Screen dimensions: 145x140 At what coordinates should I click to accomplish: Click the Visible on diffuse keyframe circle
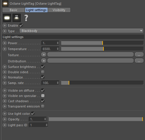pos(5,91)
